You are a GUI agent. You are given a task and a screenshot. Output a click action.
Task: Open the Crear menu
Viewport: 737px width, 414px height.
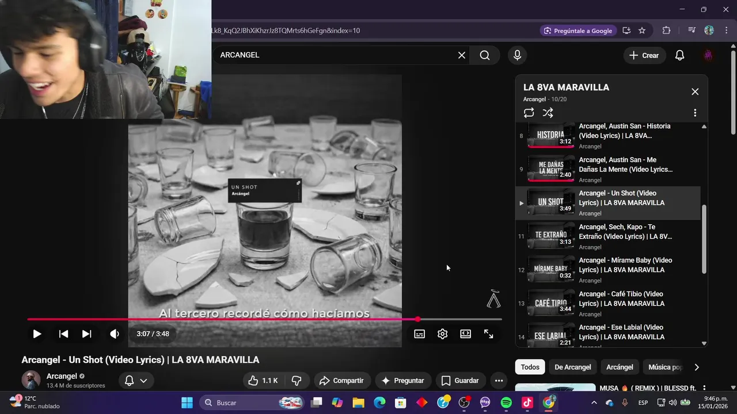[x=644, y=55]
